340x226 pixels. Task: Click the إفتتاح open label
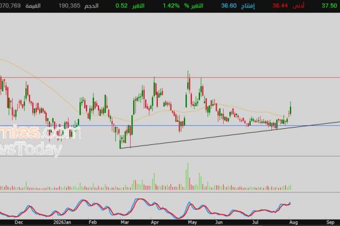coord(248,6)
